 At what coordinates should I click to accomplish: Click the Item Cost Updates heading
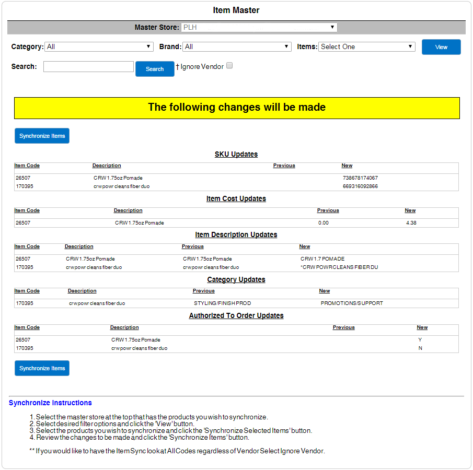pos(236,198)
